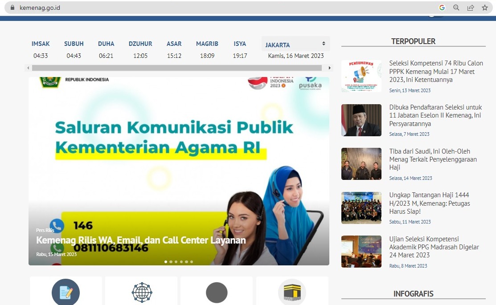Click the DZUHUR prayer time label
The image size is (496, 305).
(140, 44)
